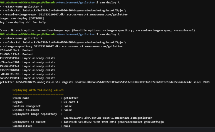
Task: Click the first 'sam deploy \' command text
Action: (109, 3)
